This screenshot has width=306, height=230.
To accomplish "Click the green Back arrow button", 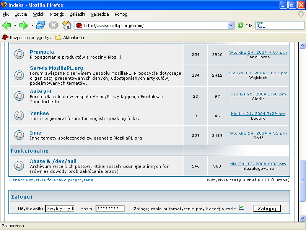I will (7, 25).
